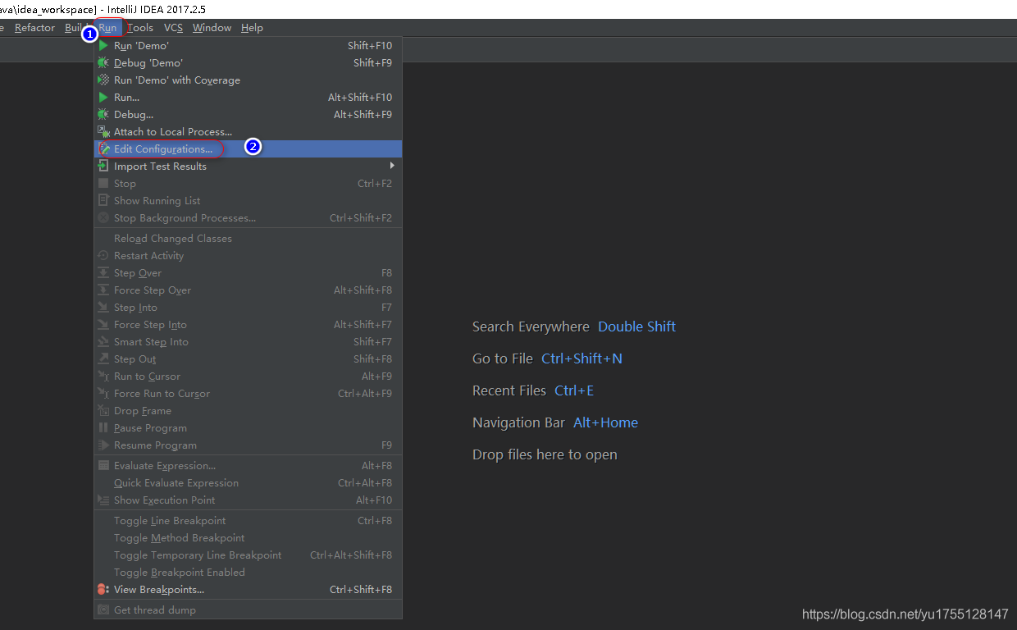Select Toggle Temporary Line Breakpoint entry
This screenshot has width=1017, height=630.
pyautogui.click(x=248, y=555)
